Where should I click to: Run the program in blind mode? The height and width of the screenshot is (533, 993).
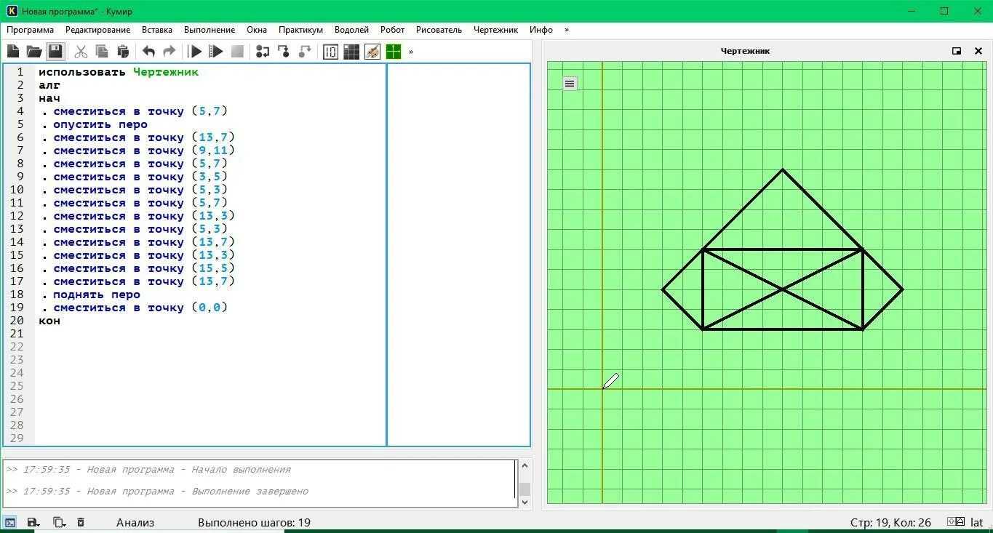coord(216,52)
